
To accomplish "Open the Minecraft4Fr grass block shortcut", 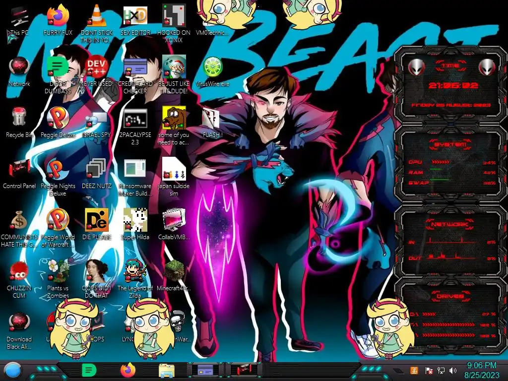I will [x=174, y=275].
